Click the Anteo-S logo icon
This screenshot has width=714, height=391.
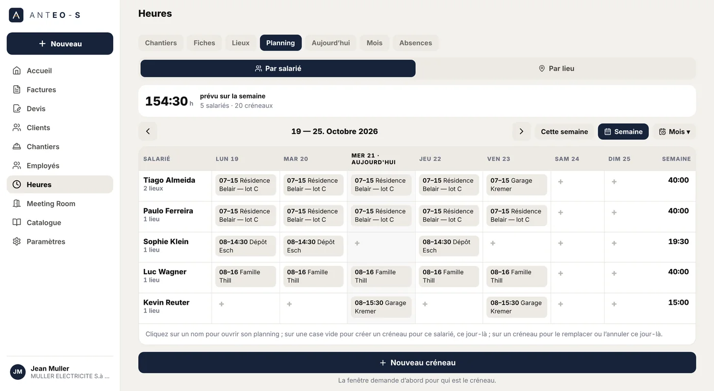pyautogui.click(x=16, y=15)
